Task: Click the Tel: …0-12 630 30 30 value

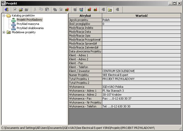Action: point(142,106)
